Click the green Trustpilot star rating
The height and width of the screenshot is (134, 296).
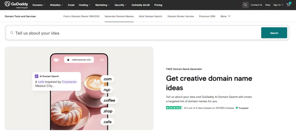point(174,108)
